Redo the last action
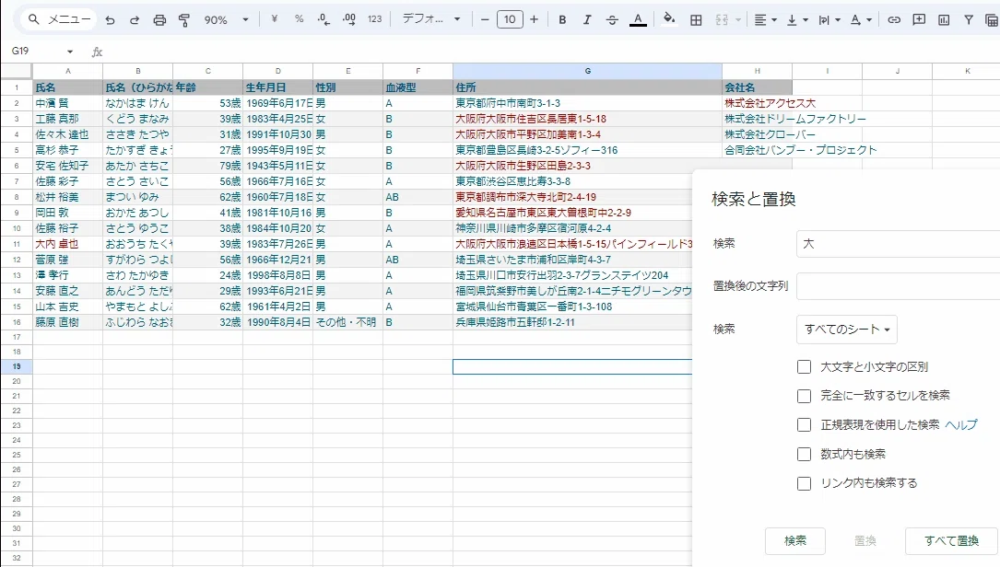The image size is (1000, 567). (135, 19)
